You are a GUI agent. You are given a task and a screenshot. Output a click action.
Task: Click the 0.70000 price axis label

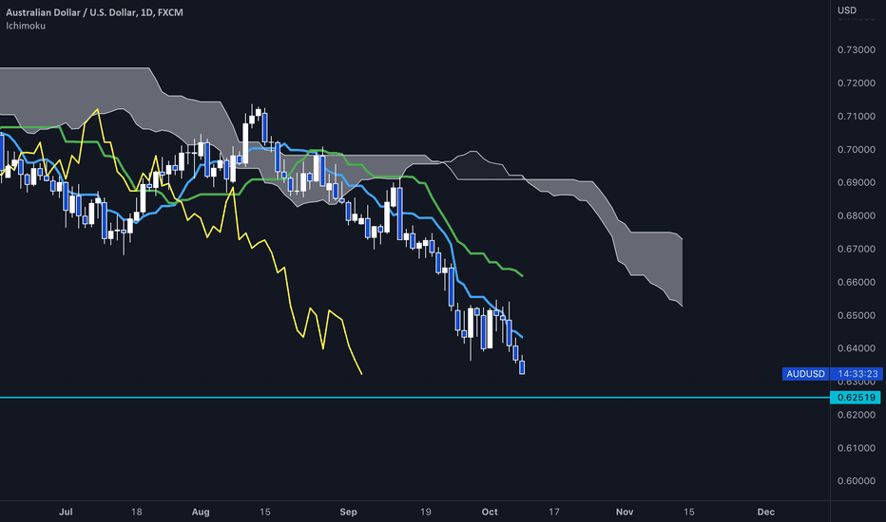pyautogui.click(x=856, y=150)
